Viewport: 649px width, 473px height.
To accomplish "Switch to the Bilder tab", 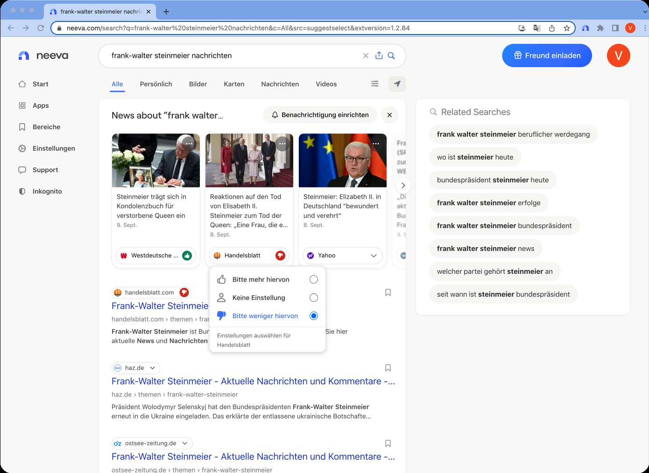I will coord(198,84).
